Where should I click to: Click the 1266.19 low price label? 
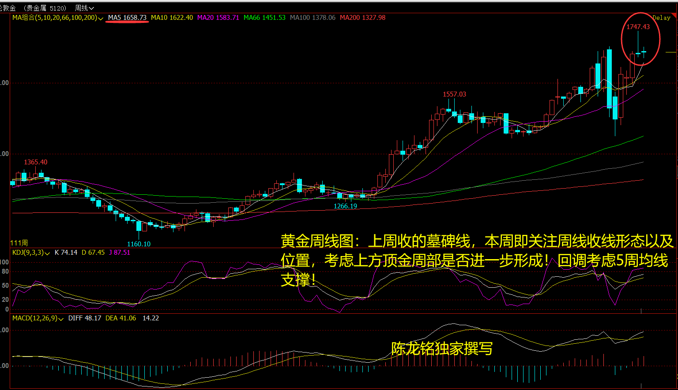346,206
